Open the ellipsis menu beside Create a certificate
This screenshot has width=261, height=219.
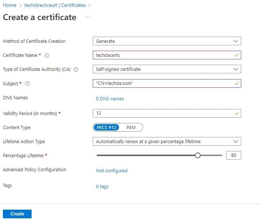(88, 17)
